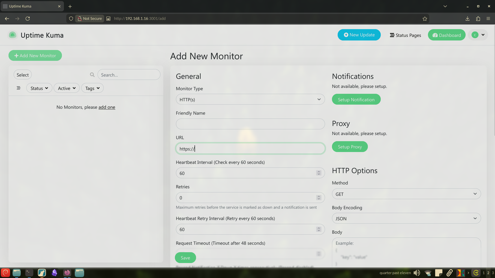
Task: Click the colorful K tray icon
Action: [460, 273]
